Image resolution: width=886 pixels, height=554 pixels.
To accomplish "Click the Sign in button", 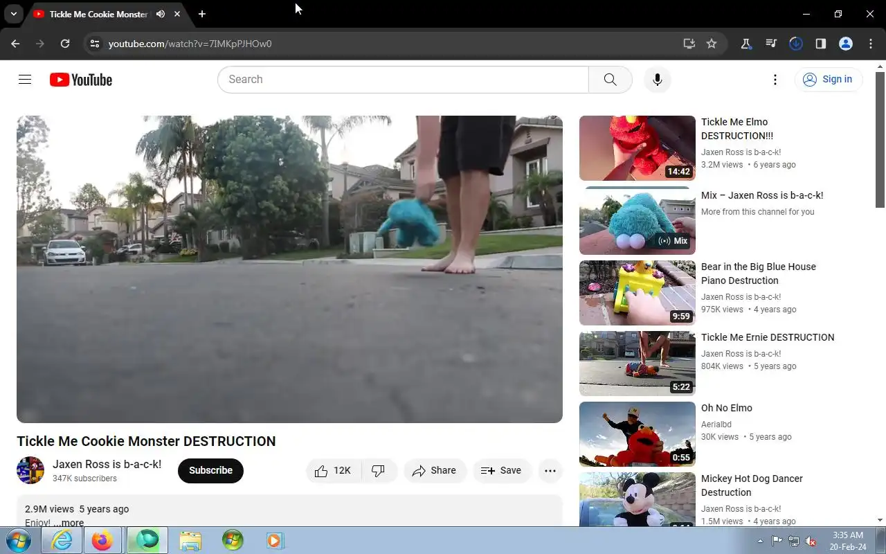I will click(x=829, y=80).
